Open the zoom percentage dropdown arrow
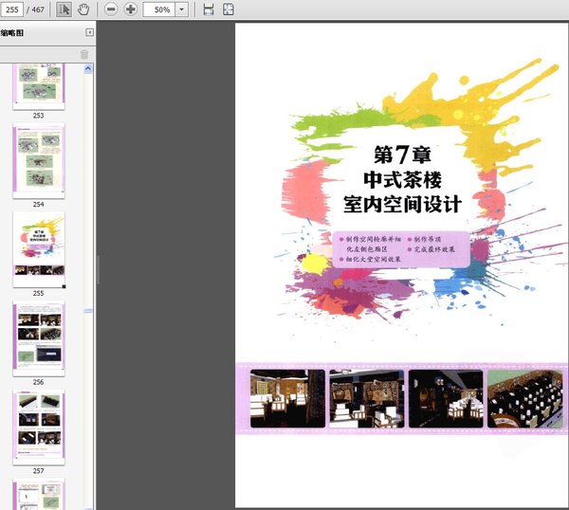This screenshot has width=569, height=510. 182,9
